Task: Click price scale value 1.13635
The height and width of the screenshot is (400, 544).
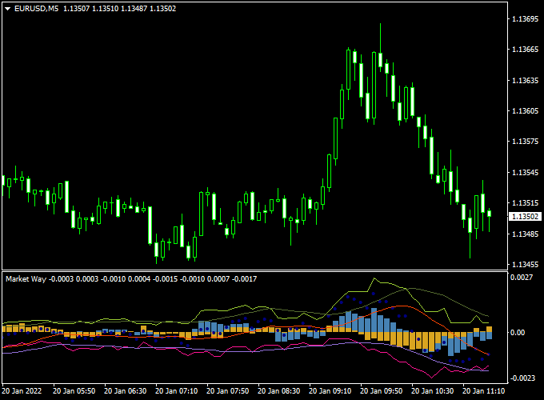Action: coord(526,81)
